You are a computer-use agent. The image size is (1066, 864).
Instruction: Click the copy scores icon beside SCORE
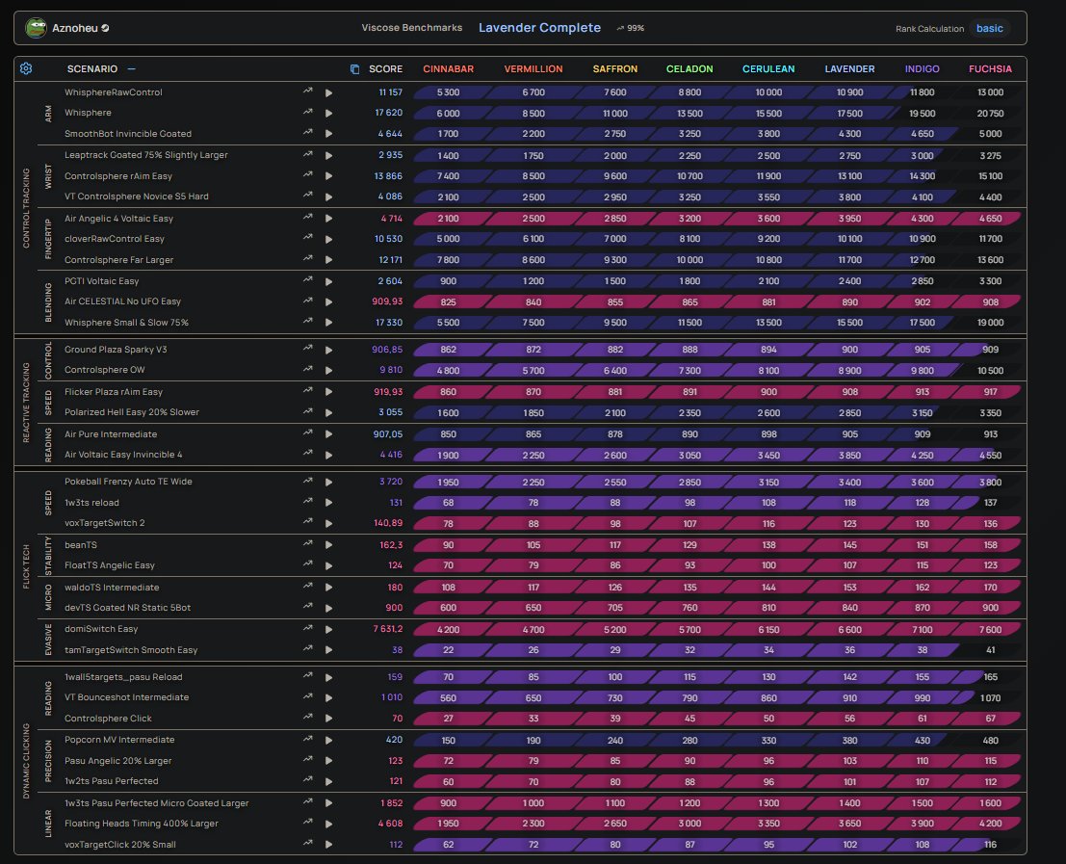tap(355, 69)
